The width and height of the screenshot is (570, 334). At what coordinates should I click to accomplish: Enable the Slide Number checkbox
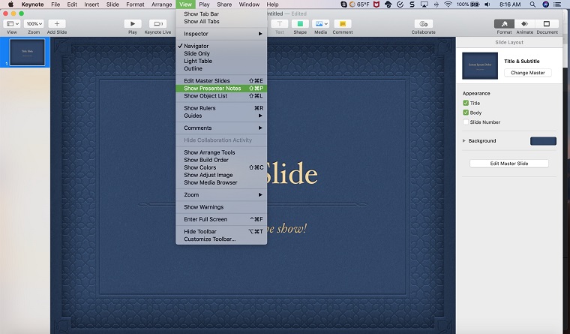coord(466,122)
